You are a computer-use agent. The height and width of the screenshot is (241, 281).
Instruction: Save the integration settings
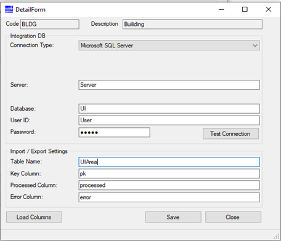173,217
